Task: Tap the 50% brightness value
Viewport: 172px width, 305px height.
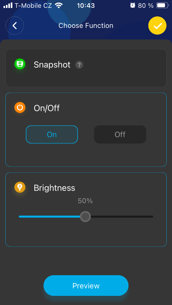Action: [x=85, y=201]
